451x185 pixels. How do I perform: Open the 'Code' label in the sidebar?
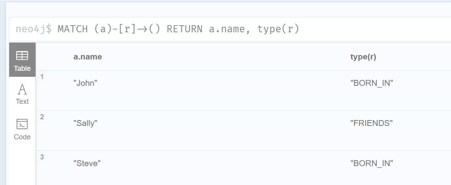pos(22,137)
